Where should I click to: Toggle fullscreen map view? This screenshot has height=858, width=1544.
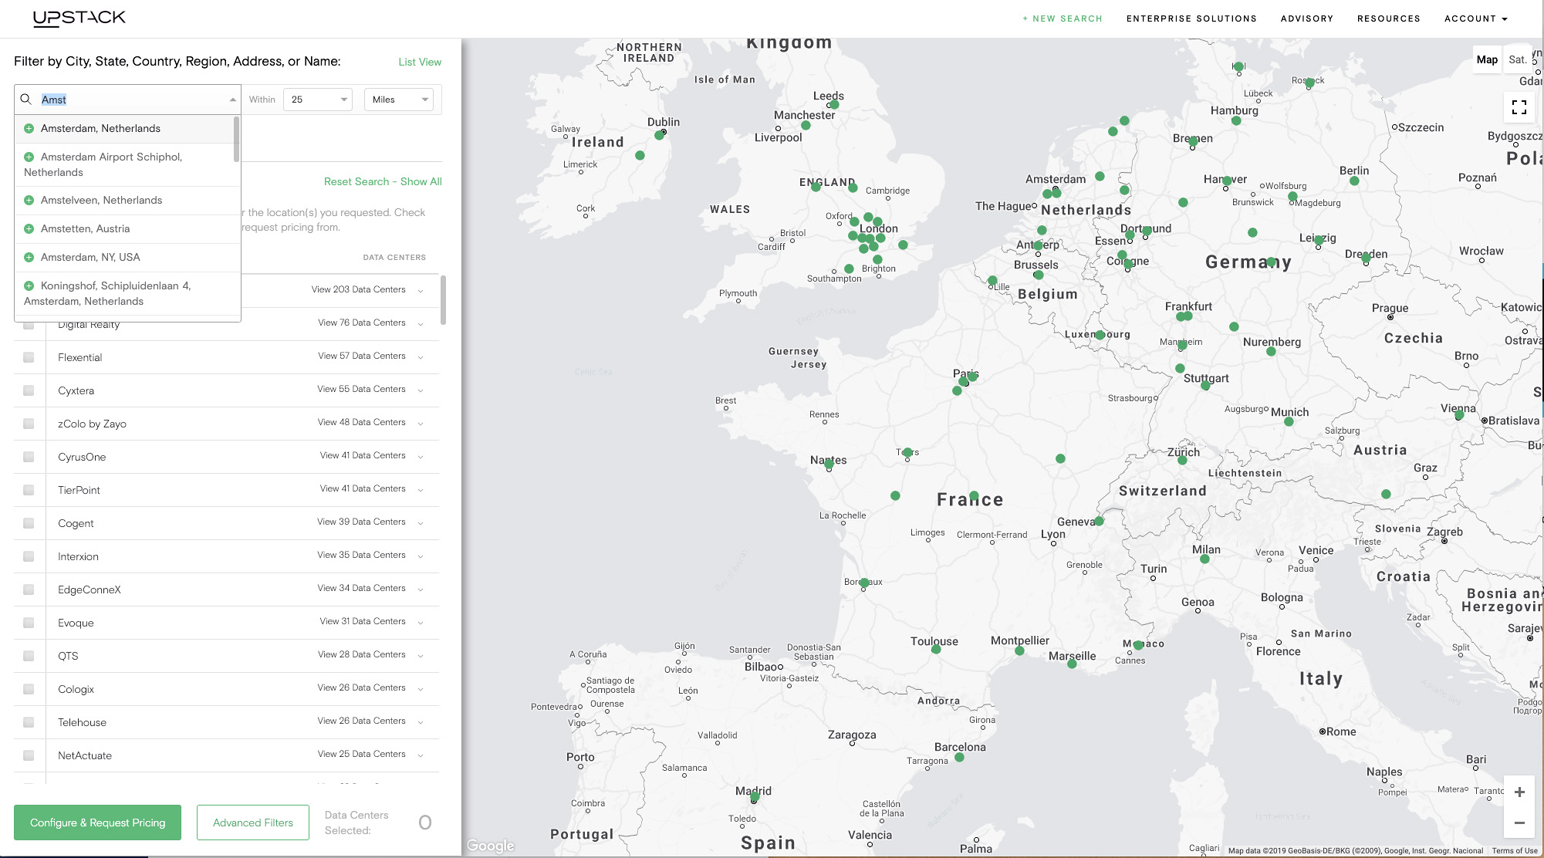click(1519, 107)
